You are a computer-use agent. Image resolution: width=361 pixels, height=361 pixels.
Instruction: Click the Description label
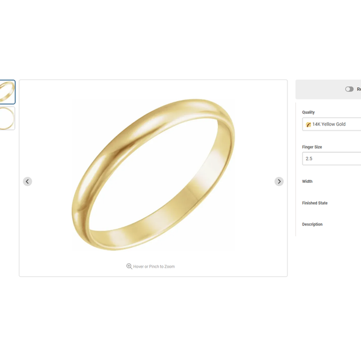click(312, 224)
